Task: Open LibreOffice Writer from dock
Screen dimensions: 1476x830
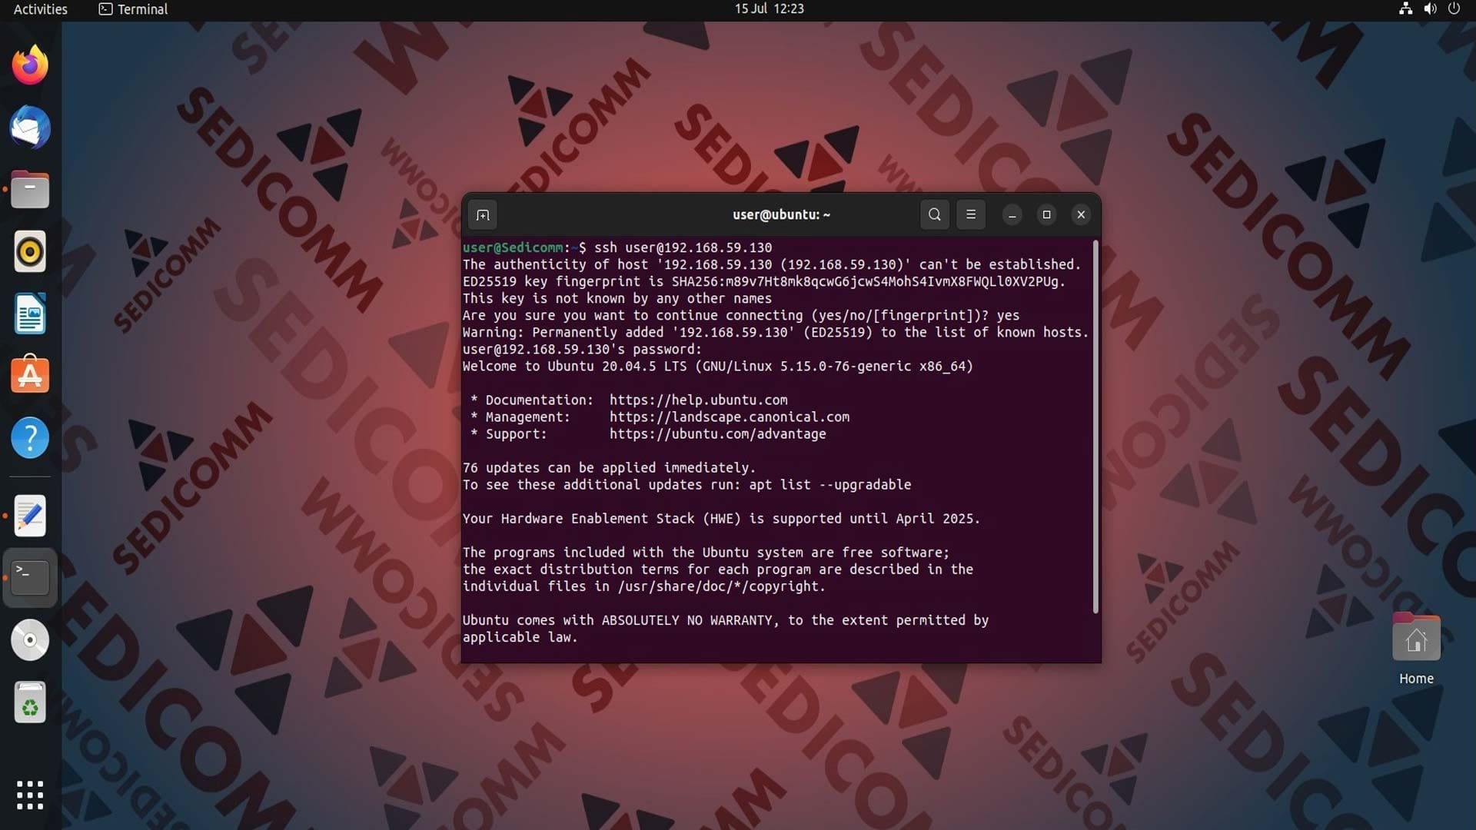Action: coord(30,314)
